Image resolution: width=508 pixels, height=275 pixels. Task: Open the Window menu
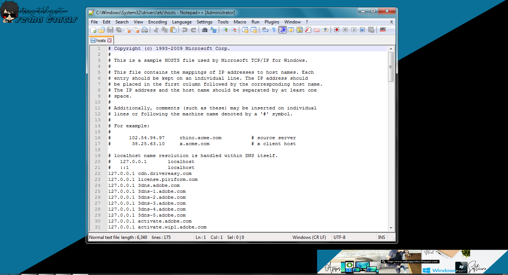point(293,22)
